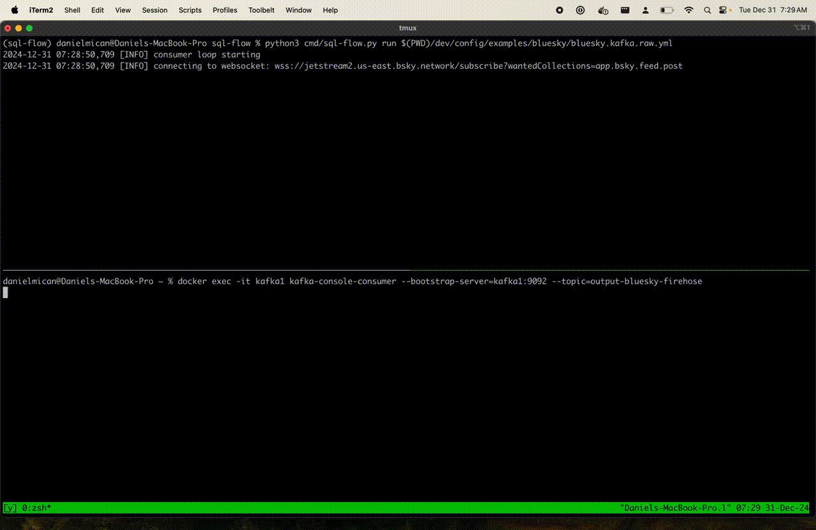Expand the Toolbelt menu
This screenshot has width=816, height=530.
(x=261, y=10)
